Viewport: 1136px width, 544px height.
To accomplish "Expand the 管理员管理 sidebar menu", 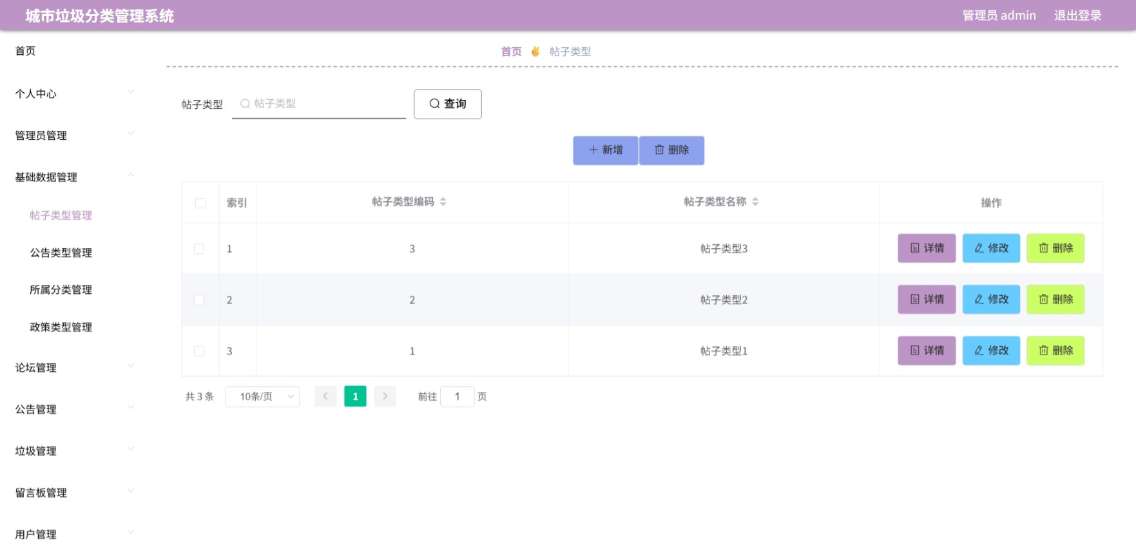I will click(x=75, y=135).
